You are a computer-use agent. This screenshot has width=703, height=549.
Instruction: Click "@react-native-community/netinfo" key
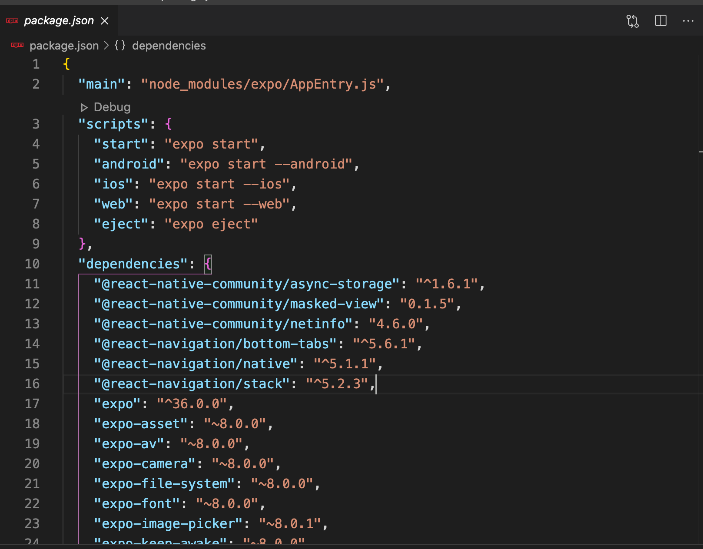coord(223,324)
